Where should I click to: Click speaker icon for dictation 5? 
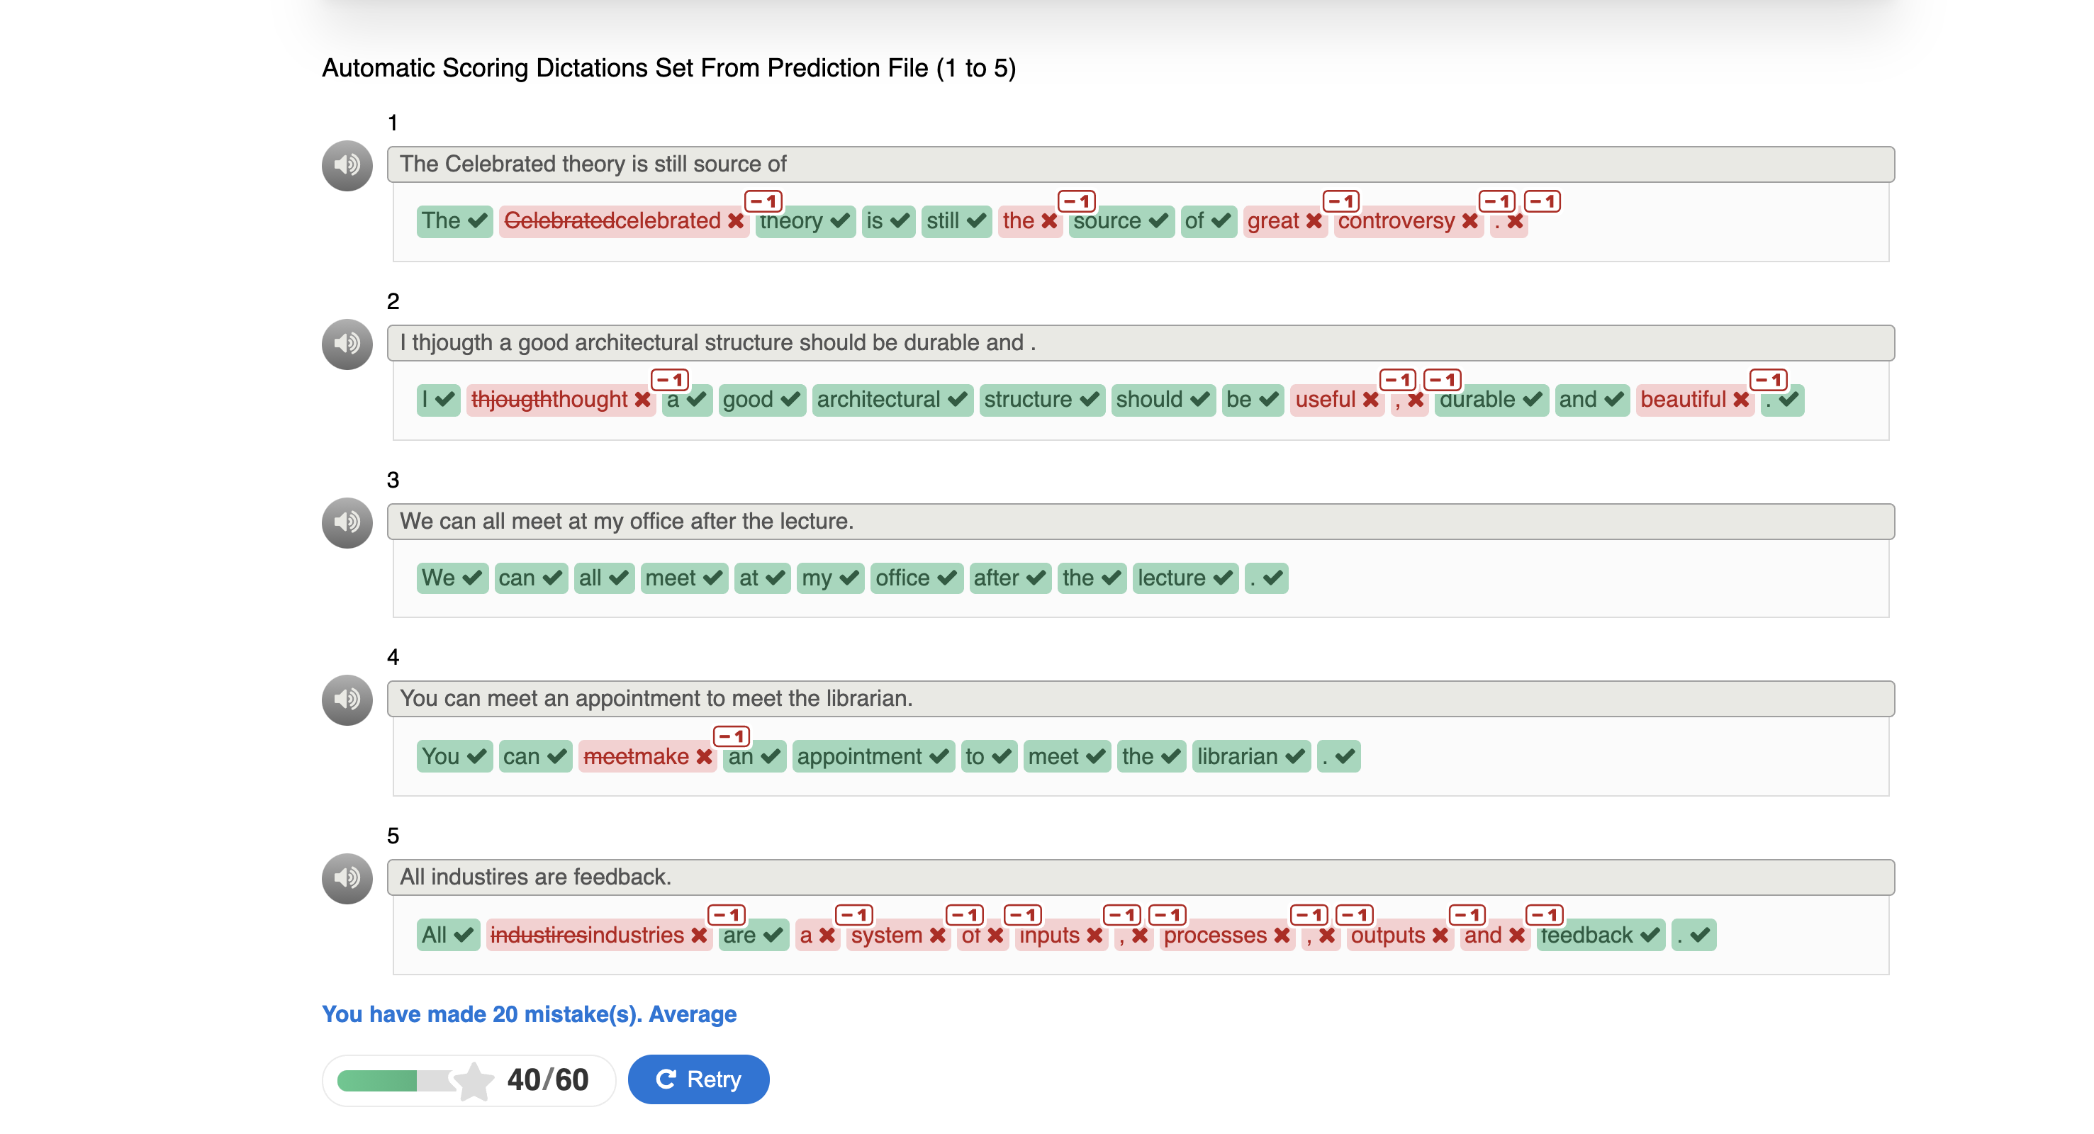point(347,878)
